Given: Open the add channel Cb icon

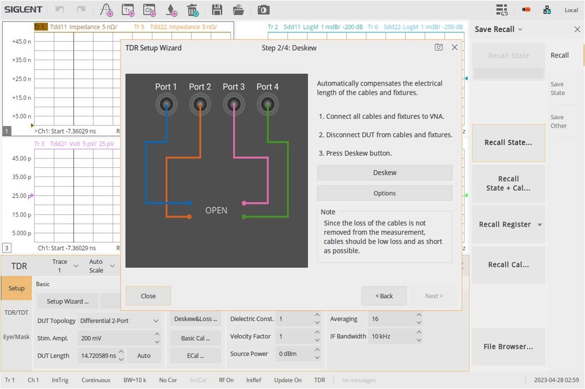Looking at the screenshot, I should click(x=149, y=9).
